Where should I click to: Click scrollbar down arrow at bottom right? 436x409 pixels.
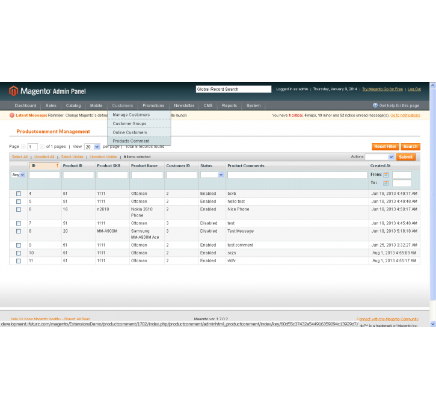tap(432, 324)
